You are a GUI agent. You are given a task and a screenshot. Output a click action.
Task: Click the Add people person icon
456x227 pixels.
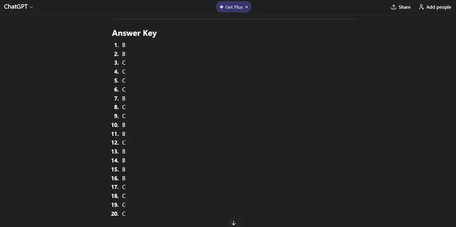click(x=421, y=7)
